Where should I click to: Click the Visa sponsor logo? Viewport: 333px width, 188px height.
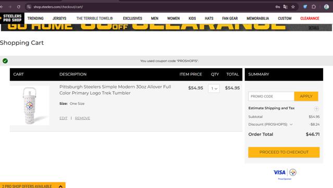click(279, 172)
